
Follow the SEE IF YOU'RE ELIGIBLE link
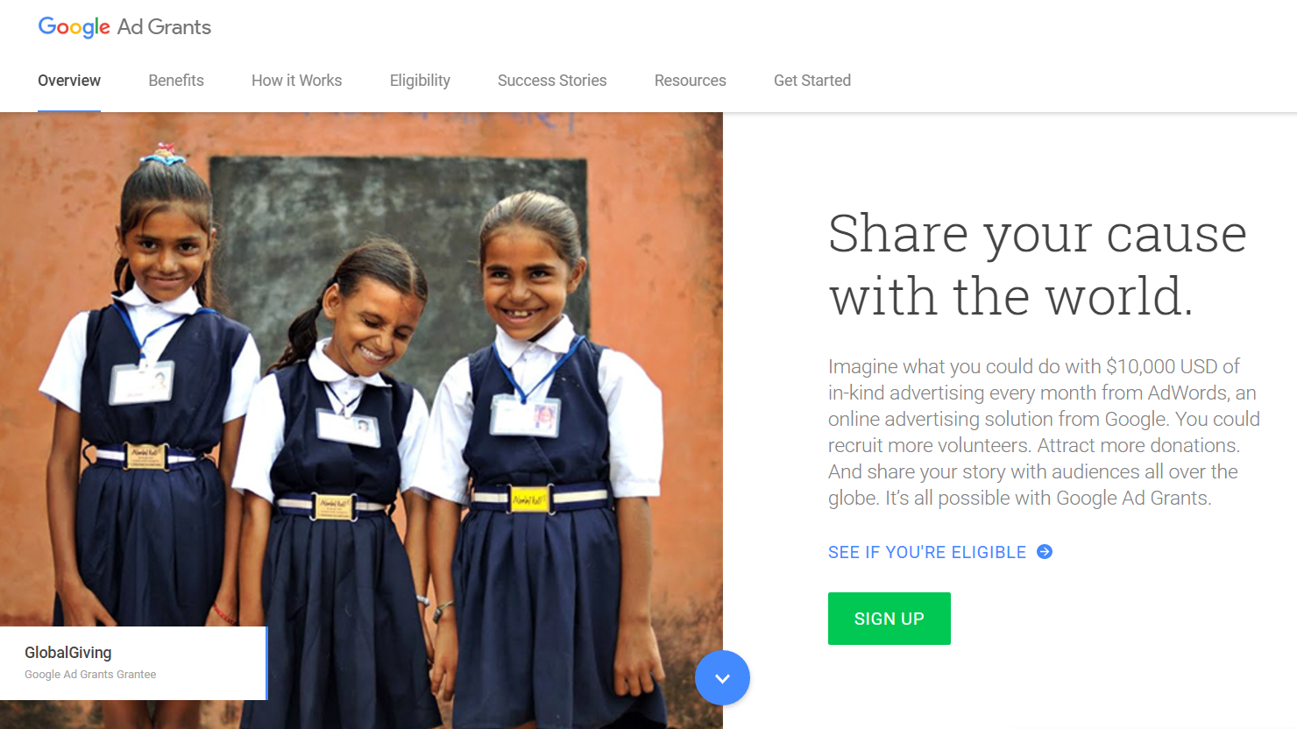927,552
